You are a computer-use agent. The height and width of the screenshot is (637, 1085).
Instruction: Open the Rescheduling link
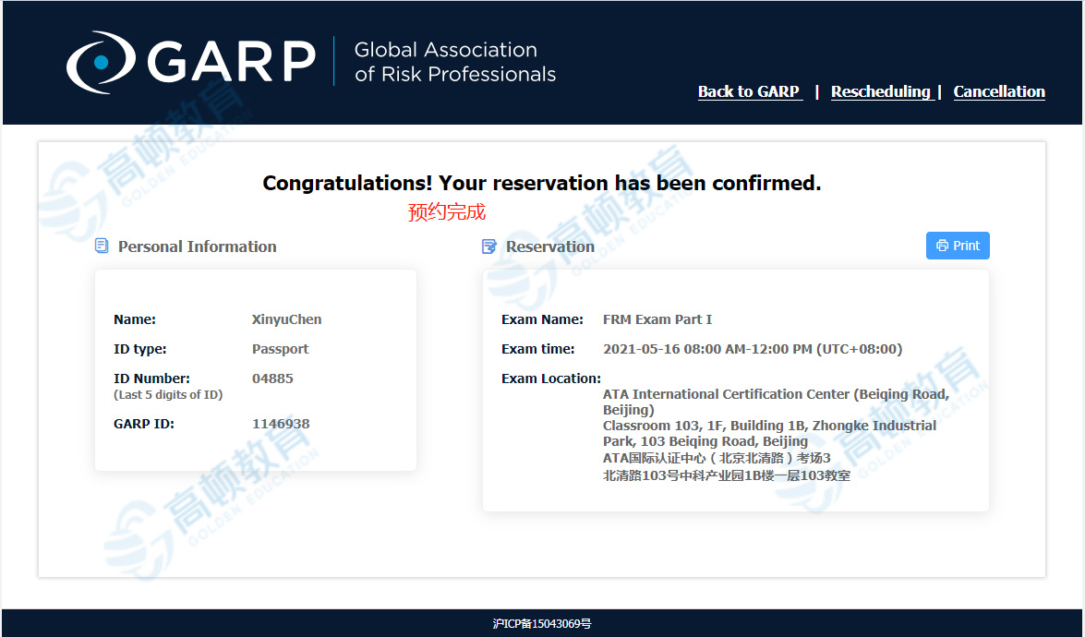[881, 91]
